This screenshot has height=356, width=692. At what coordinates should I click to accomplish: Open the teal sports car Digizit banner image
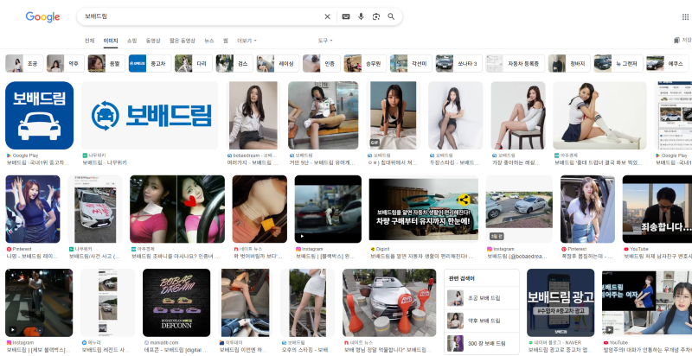click(423, 209)
